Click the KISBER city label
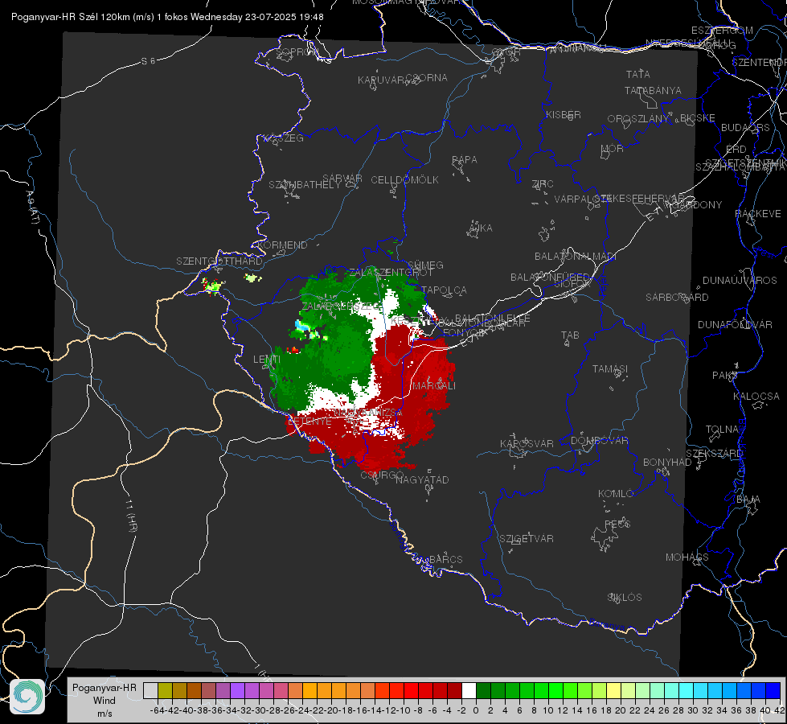Screen dimensions: 787x724 pyautogui.click(x=564, y=115)
